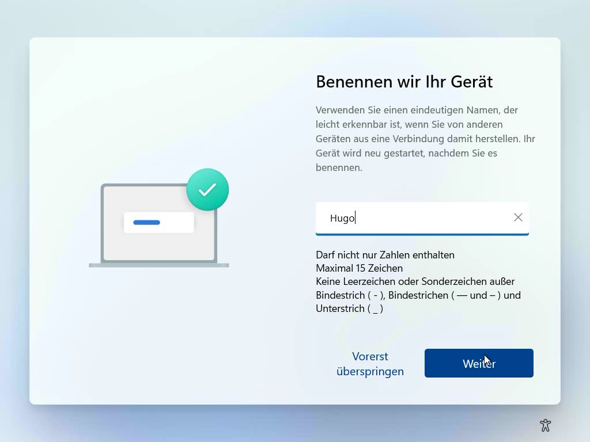This screenshot has height=442, width=590.
Task: Click the heading Benennen wir Ihr Gerät
Action: pos(404,82)
